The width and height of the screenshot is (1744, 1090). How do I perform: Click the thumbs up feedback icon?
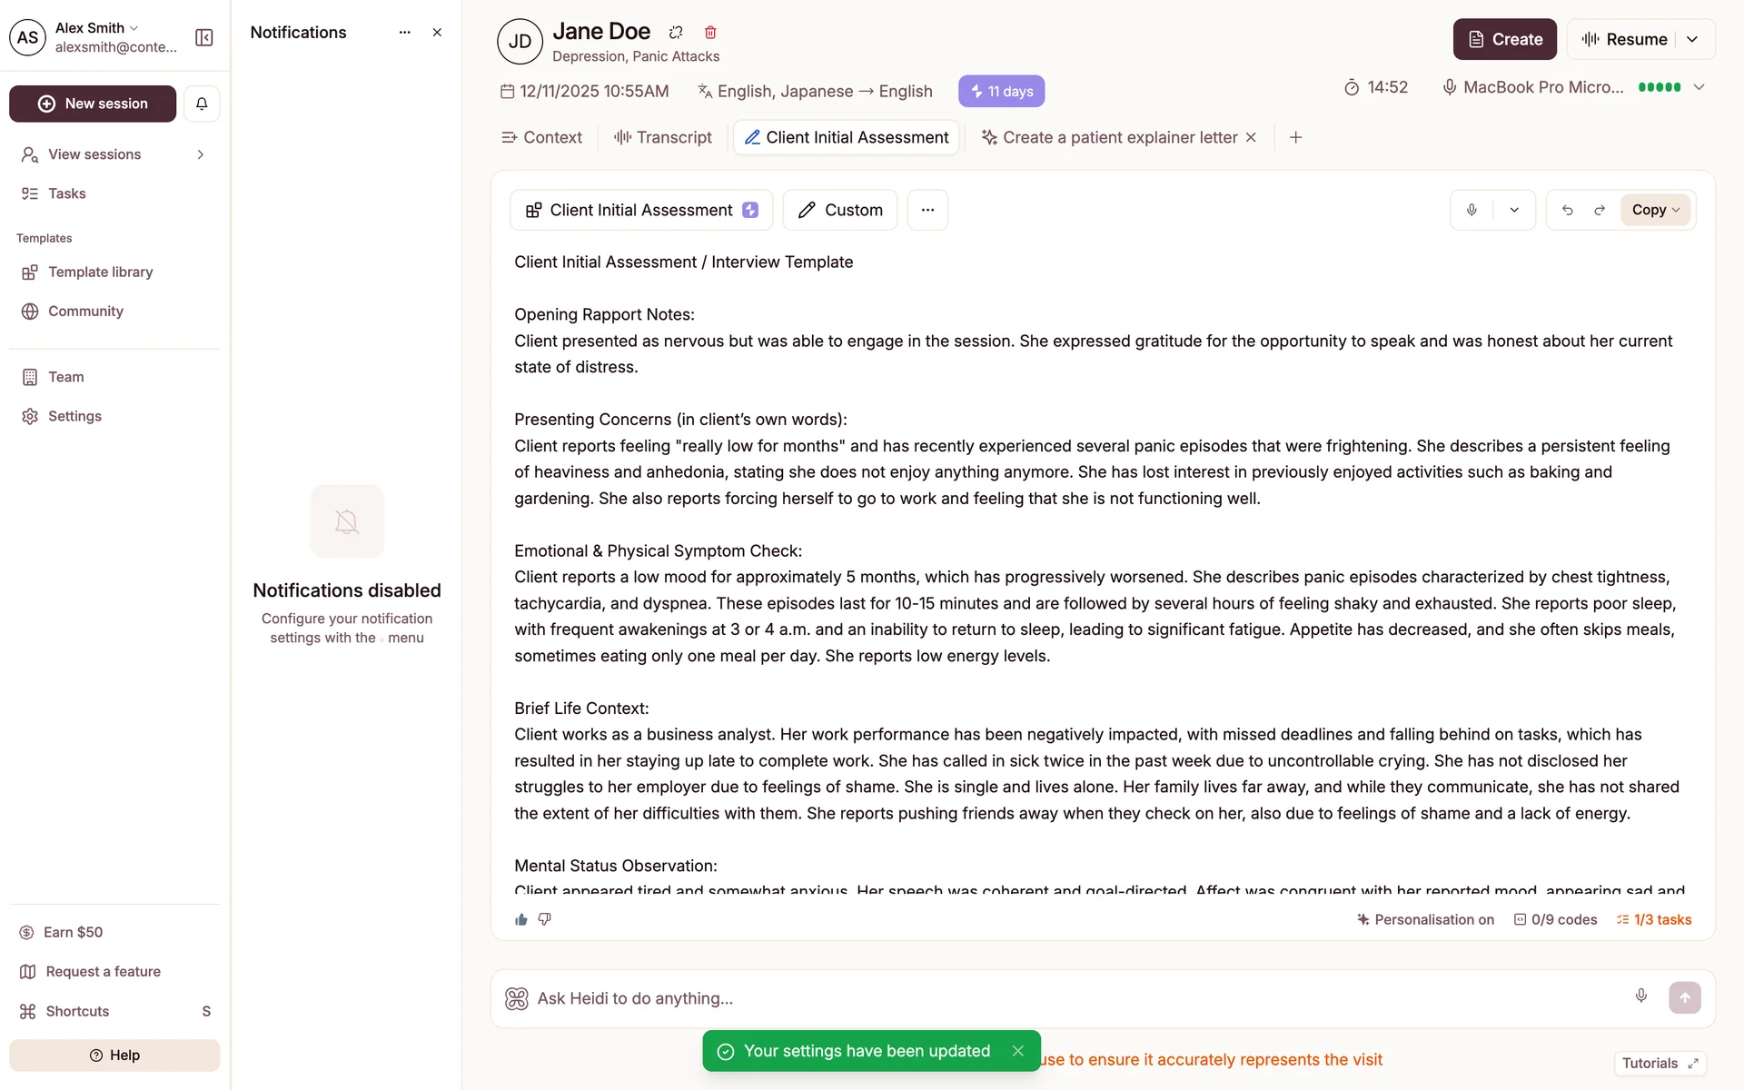point(521,919)
